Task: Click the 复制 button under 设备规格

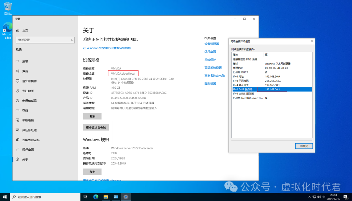Action: pyautogui.click(x=92, y=116)
